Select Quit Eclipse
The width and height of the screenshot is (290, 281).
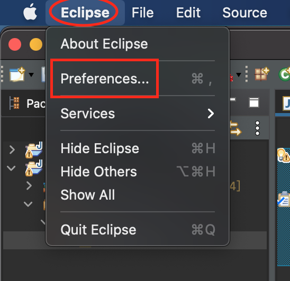pos(138,230)
